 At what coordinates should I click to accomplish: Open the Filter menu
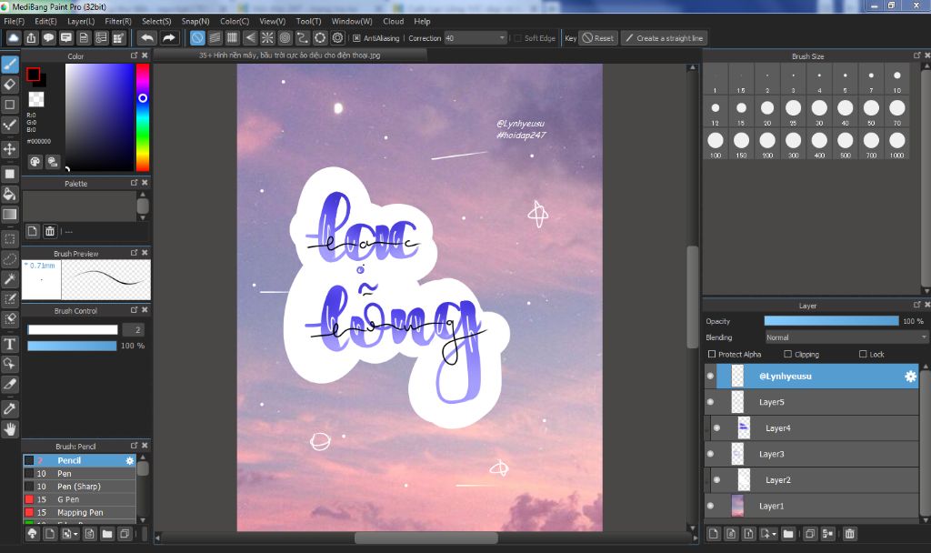[118, 22]
